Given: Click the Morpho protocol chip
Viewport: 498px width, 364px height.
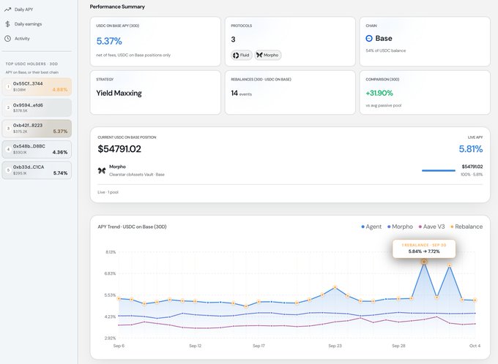Looking at the screenshot, I should 268,55.
